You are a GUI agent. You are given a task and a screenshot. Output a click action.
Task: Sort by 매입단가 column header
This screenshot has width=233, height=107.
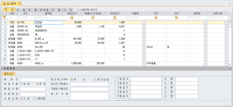[x=72, y=14]
